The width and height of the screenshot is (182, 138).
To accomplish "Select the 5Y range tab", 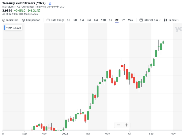I will (123, 20).
